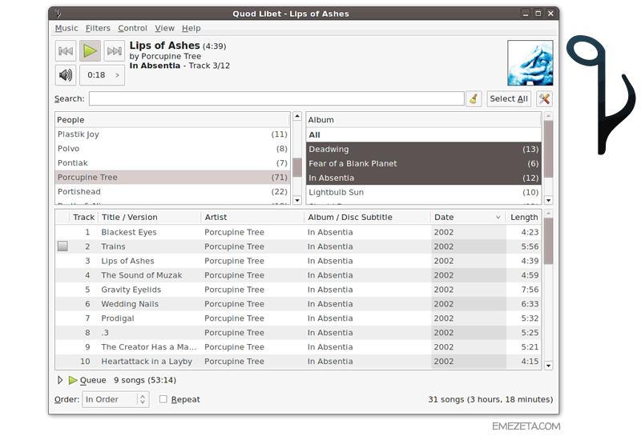Click the In Absentia album cover
Viewport: 641px width, 440px height.
coord(530,63)
